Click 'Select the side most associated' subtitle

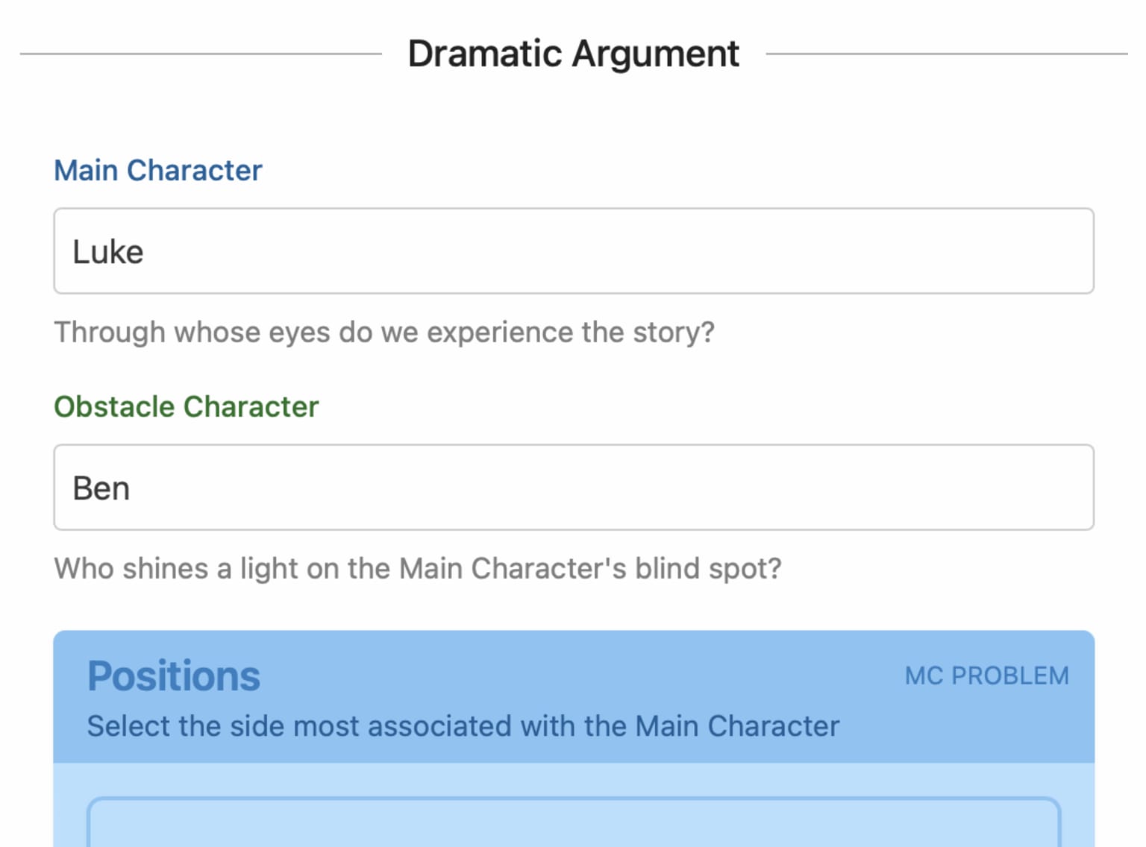pos(463,726)
